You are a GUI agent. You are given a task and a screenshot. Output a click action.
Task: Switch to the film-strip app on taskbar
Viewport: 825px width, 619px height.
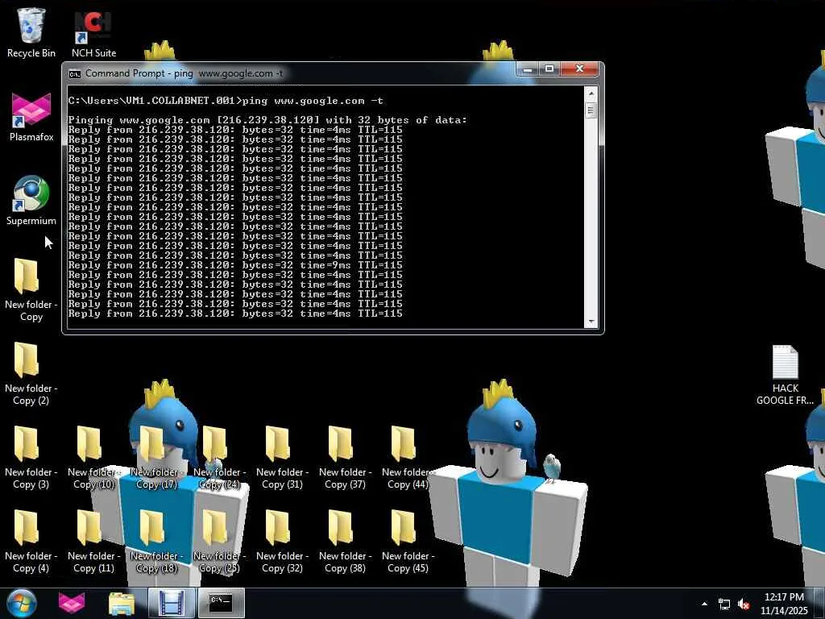pyautogui.click(x=171, y=603)
